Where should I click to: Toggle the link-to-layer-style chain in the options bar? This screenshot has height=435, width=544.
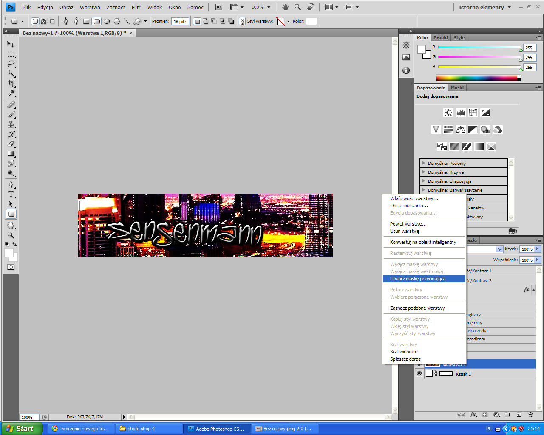coord(242,21)
